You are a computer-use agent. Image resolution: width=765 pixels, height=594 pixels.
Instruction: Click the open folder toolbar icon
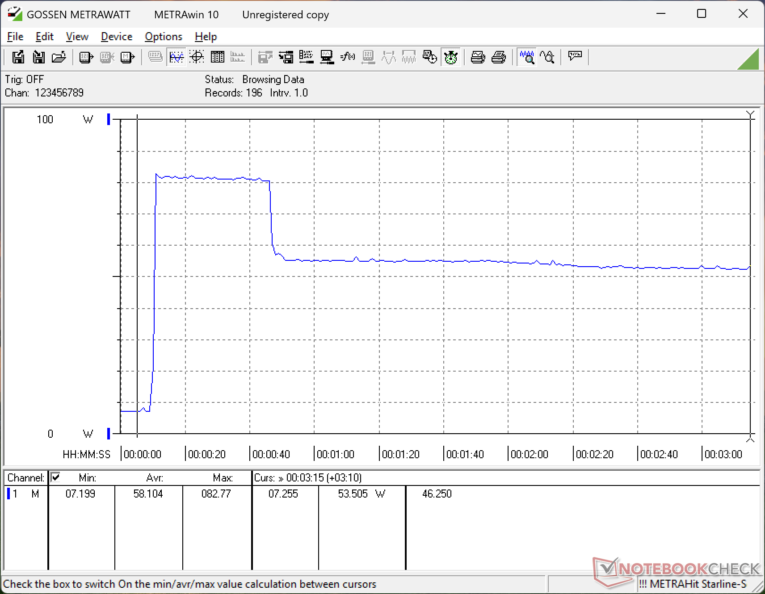point(59,57)
